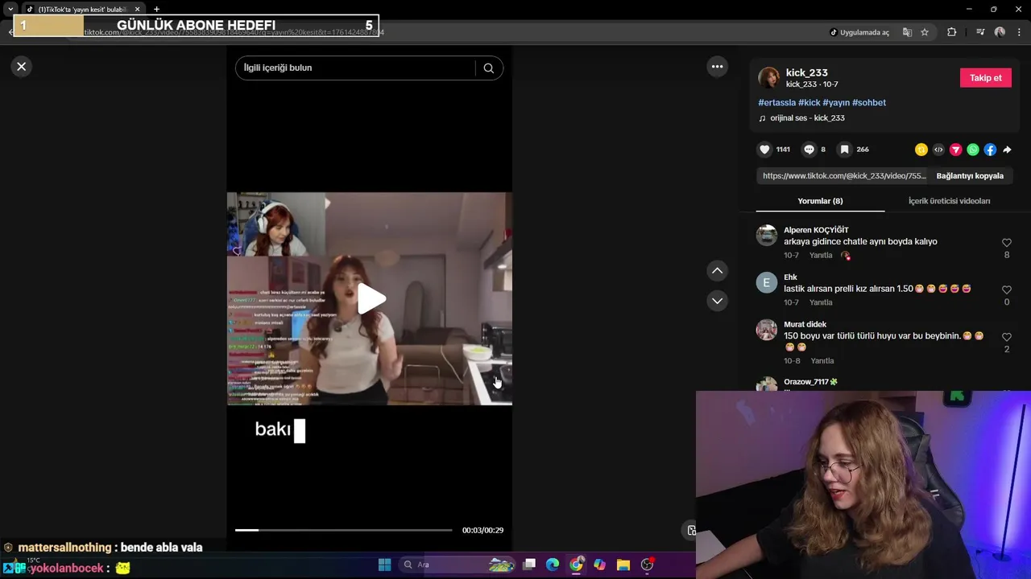The height and width of the screenshot is (579, 1031).
Task: Click 'Bağlantıyı kopyala' button
Action: [x=970, y=176]
